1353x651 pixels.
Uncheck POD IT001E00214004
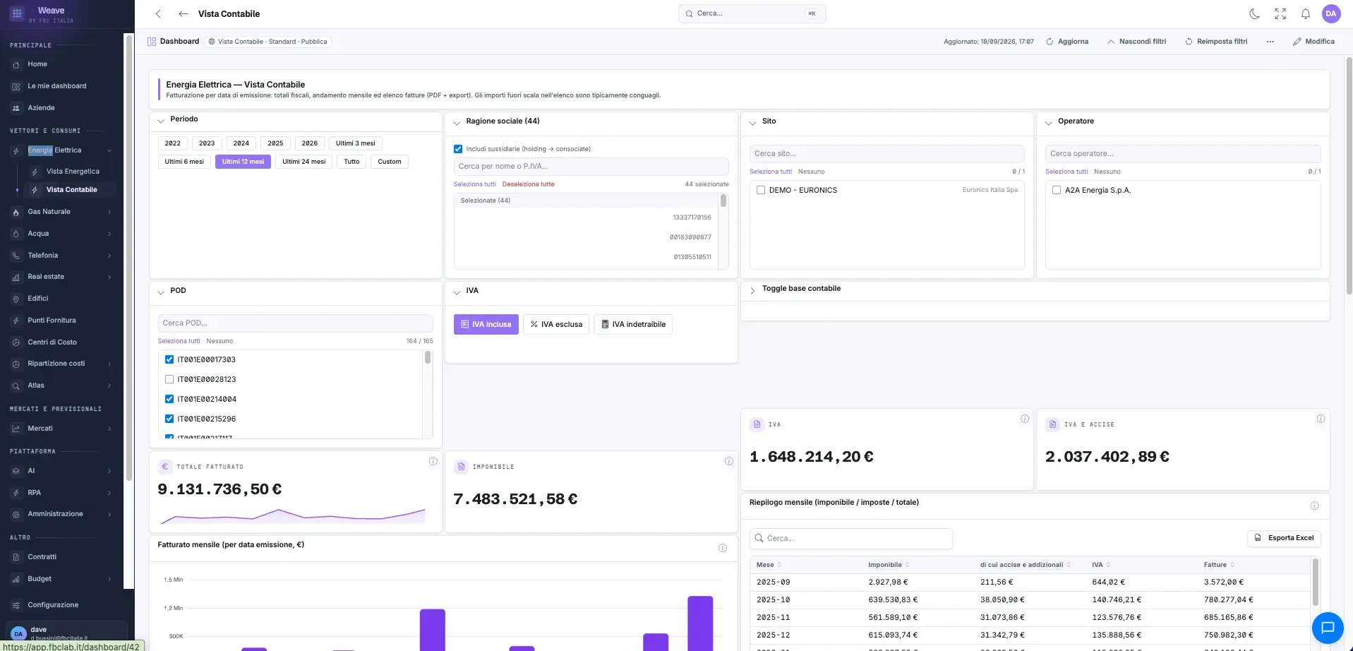169,399
